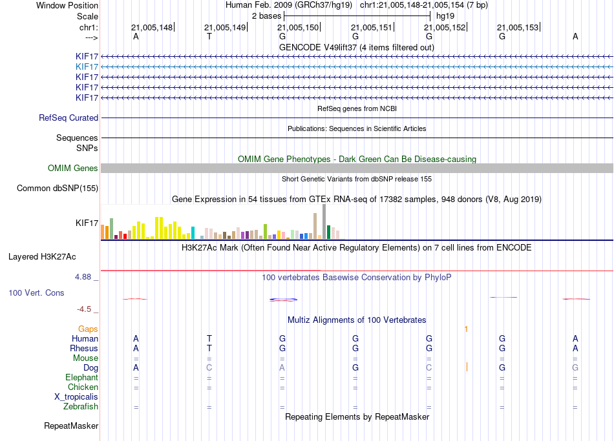614x441 pixels.
Task: Click the dark green bar in GTEx chart
Action: [x=328, y=232]
